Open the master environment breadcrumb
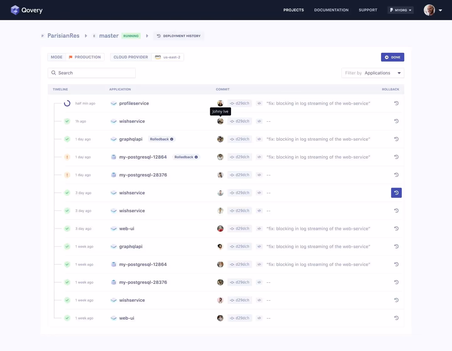452x351 pixels. tap(109, 36)
